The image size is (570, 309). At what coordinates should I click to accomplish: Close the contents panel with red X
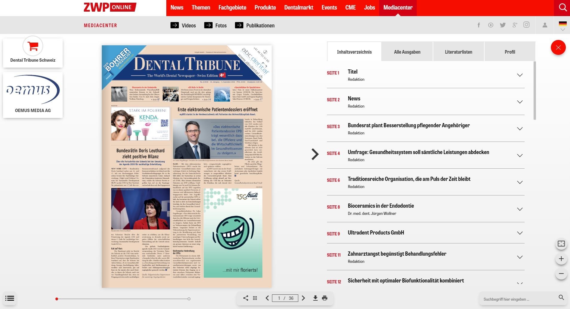tap(558, 47)
